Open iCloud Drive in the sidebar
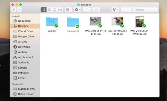Image resolution: width=167 pixels, height=101 pixels. 25,31
